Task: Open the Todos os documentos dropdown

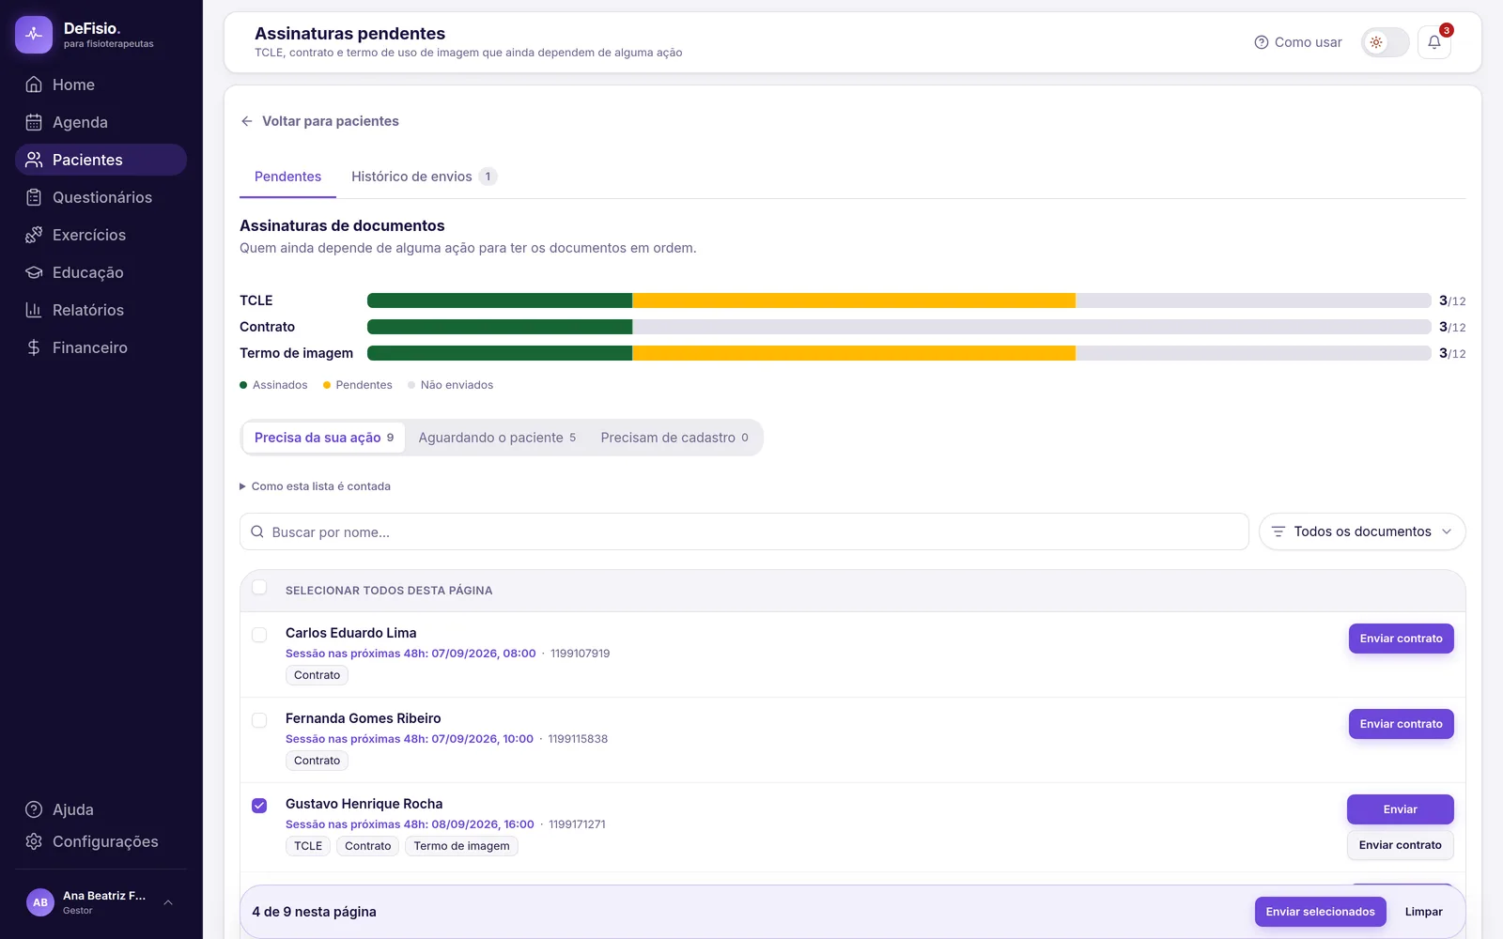Action: (x=1362, y=531)
